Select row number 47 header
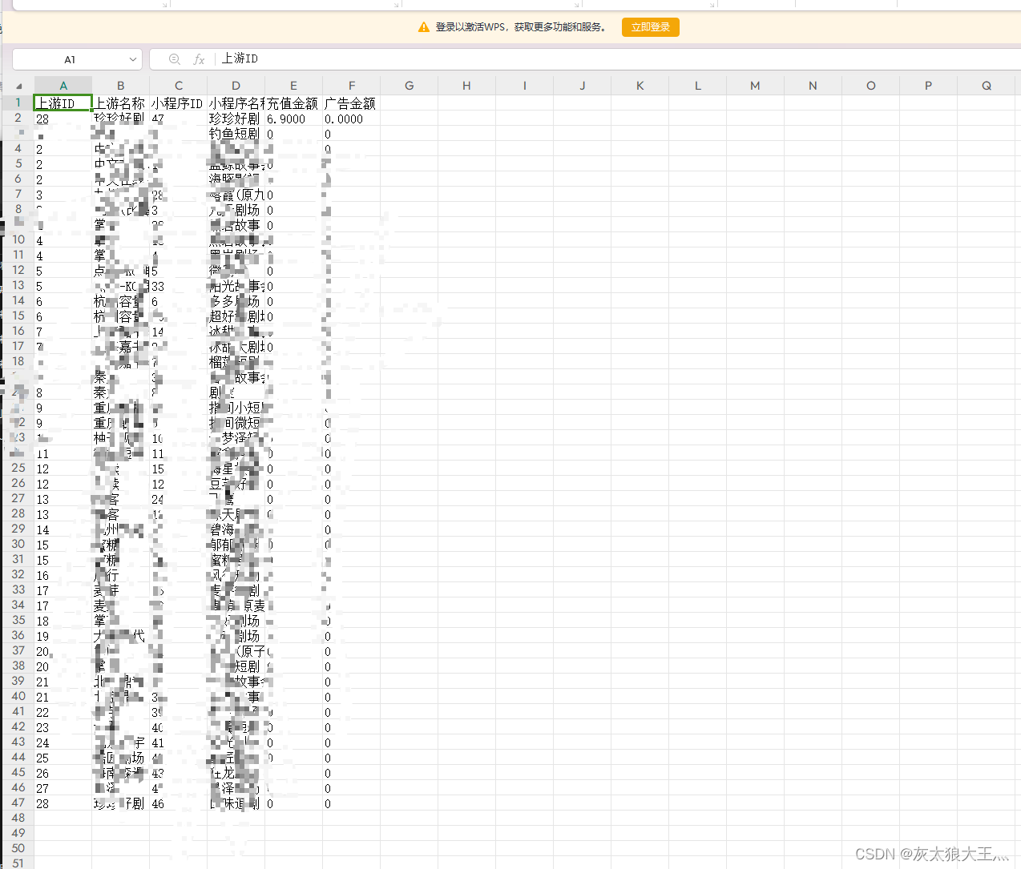 [x=18, y=804]
